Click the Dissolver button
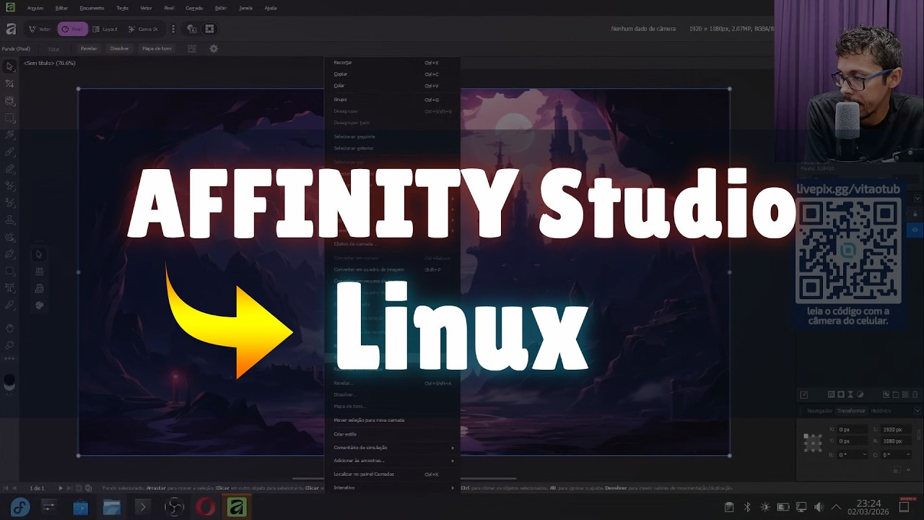 tap(119, 48)
